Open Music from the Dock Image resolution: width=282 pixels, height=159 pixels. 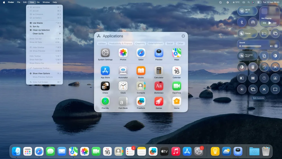click(x=176, y=151)
